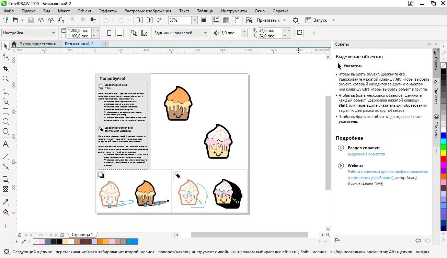This screenshot has height=258, width=447.
Task: Switch to Экран приветствия tab
Action: click(37, 44)
